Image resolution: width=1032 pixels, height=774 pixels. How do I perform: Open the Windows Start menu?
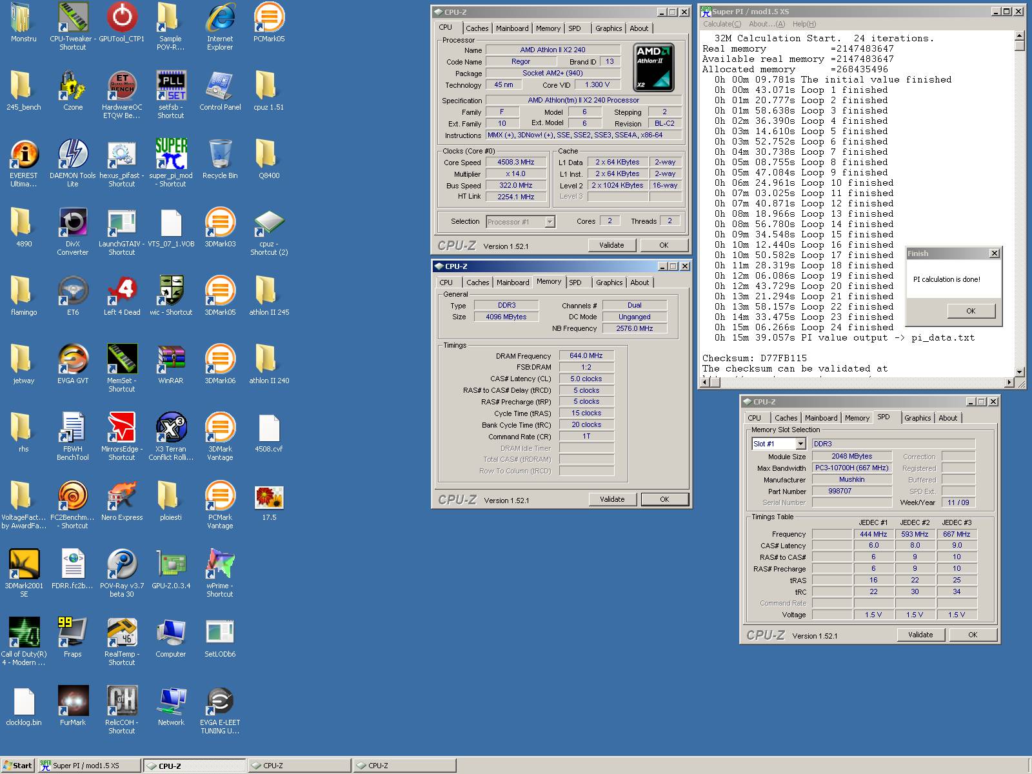click(17, 766)
